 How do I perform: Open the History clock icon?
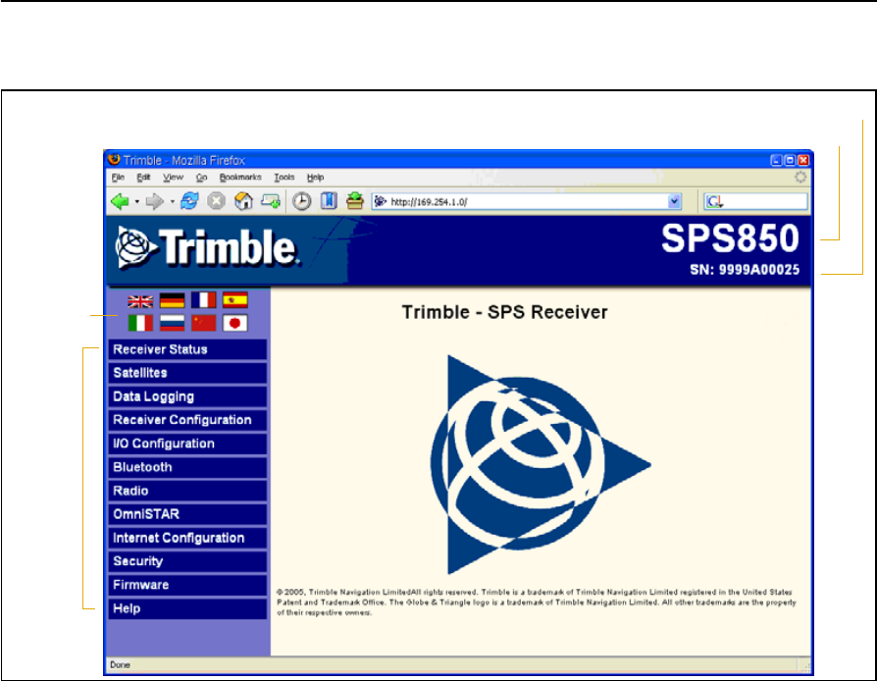point(302,201)
